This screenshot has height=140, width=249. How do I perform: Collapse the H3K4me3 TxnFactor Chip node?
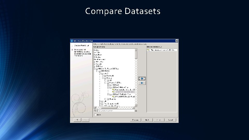108,94
